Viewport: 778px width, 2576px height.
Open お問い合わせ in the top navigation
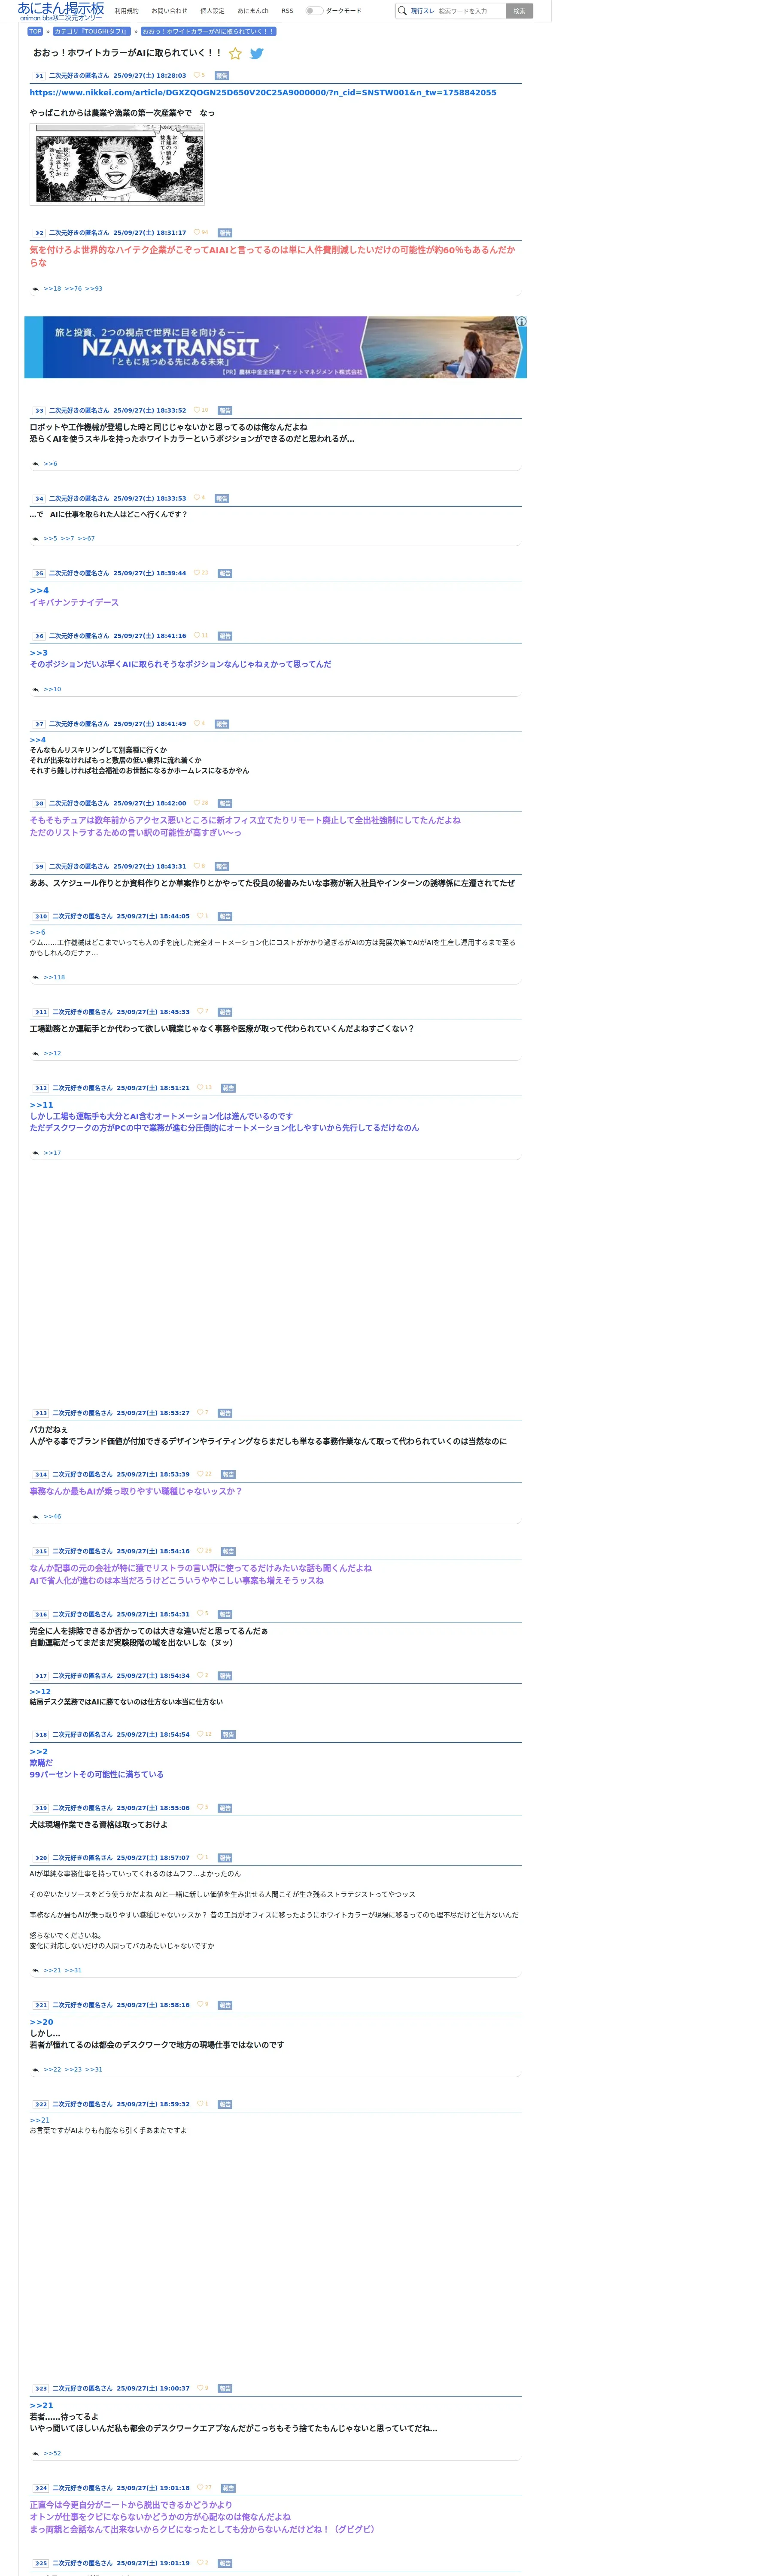169,11
